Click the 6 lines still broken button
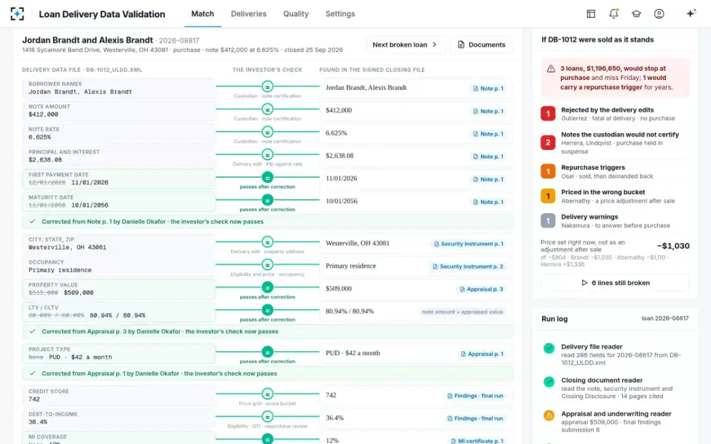The height and width of the screenshot is (444, 711). (615, 283)
